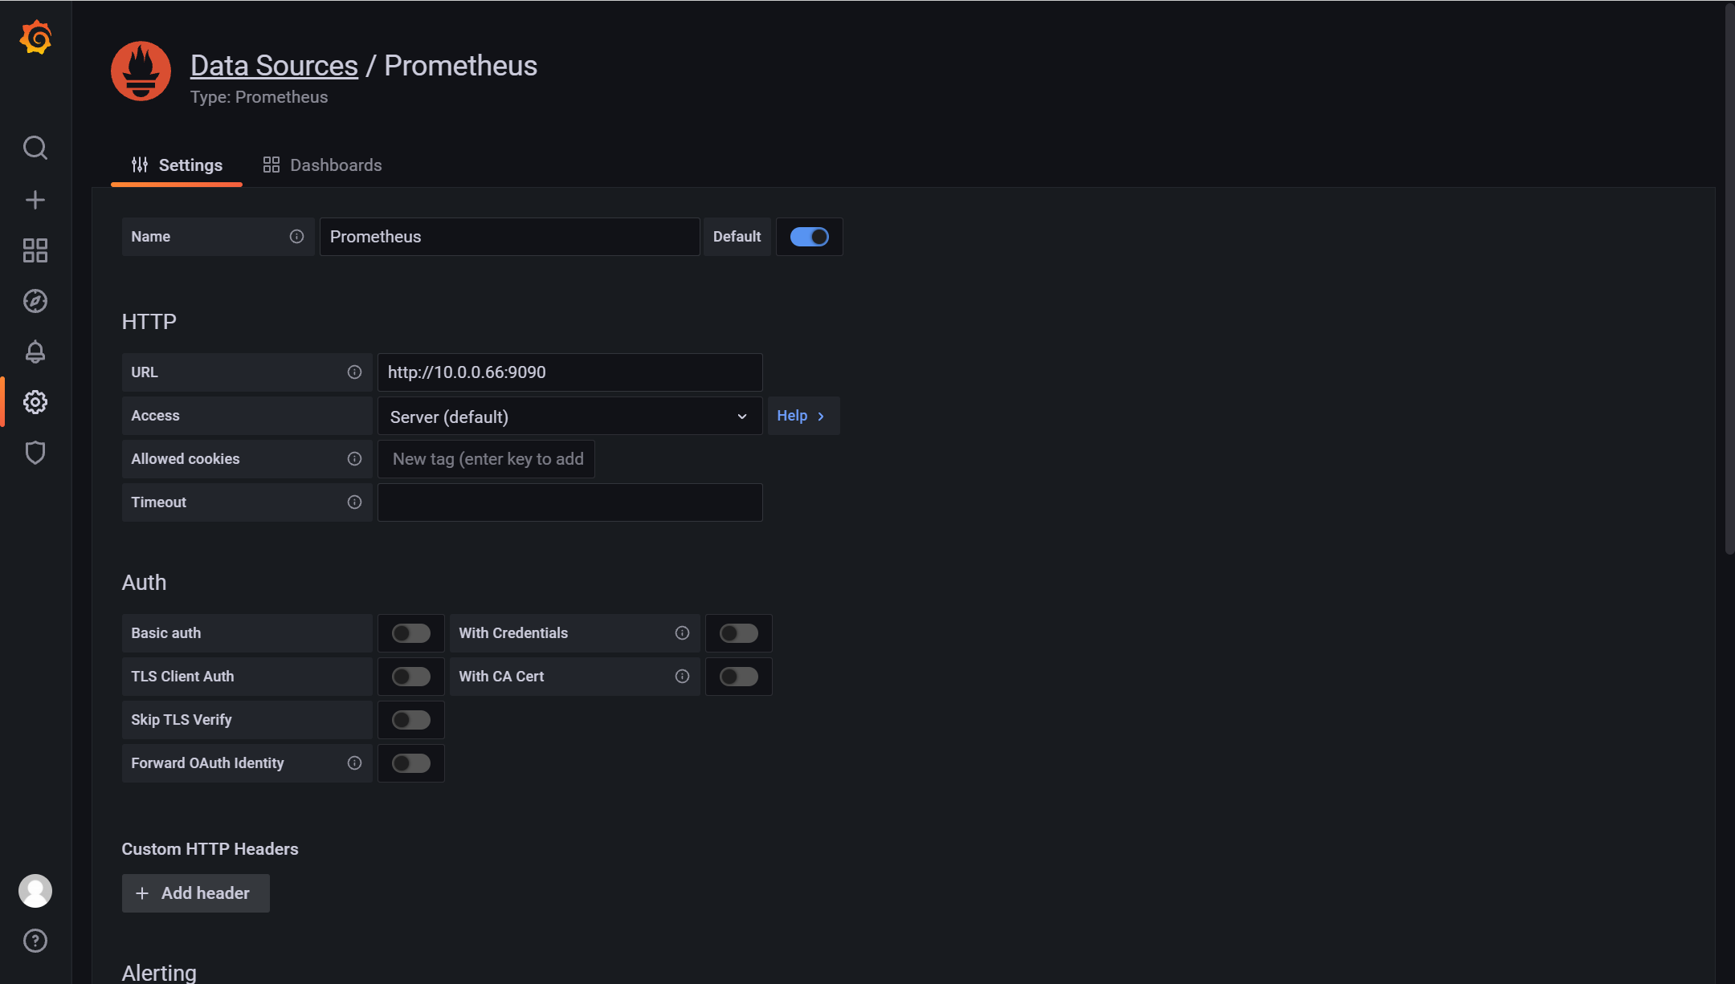This screenshot has width=1735, height=984.
Task: Click the Create plus icon in sidebar
Action: pos(35,200)
